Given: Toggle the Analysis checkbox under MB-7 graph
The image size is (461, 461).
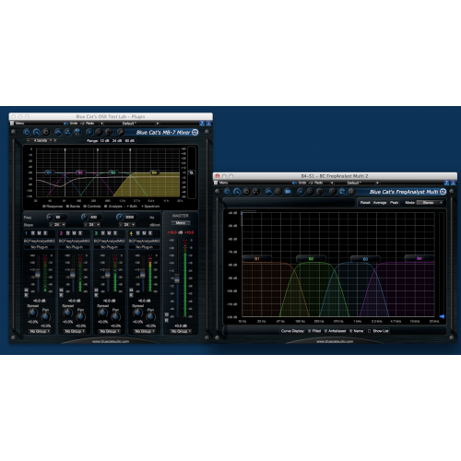Looking at the screenshot, I should 106,207.
